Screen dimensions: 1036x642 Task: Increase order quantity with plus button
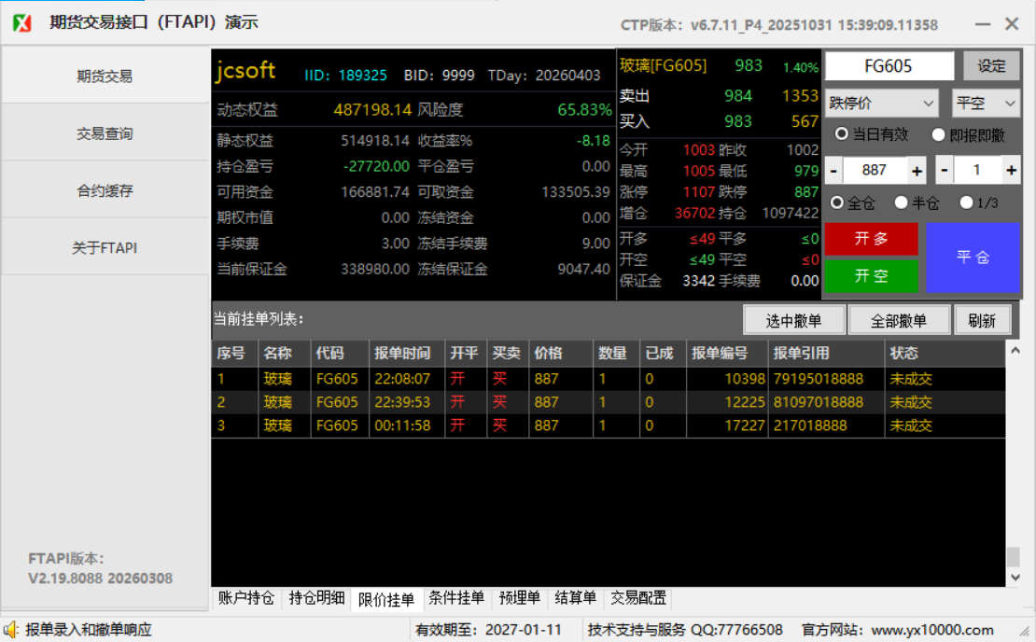1011,171
